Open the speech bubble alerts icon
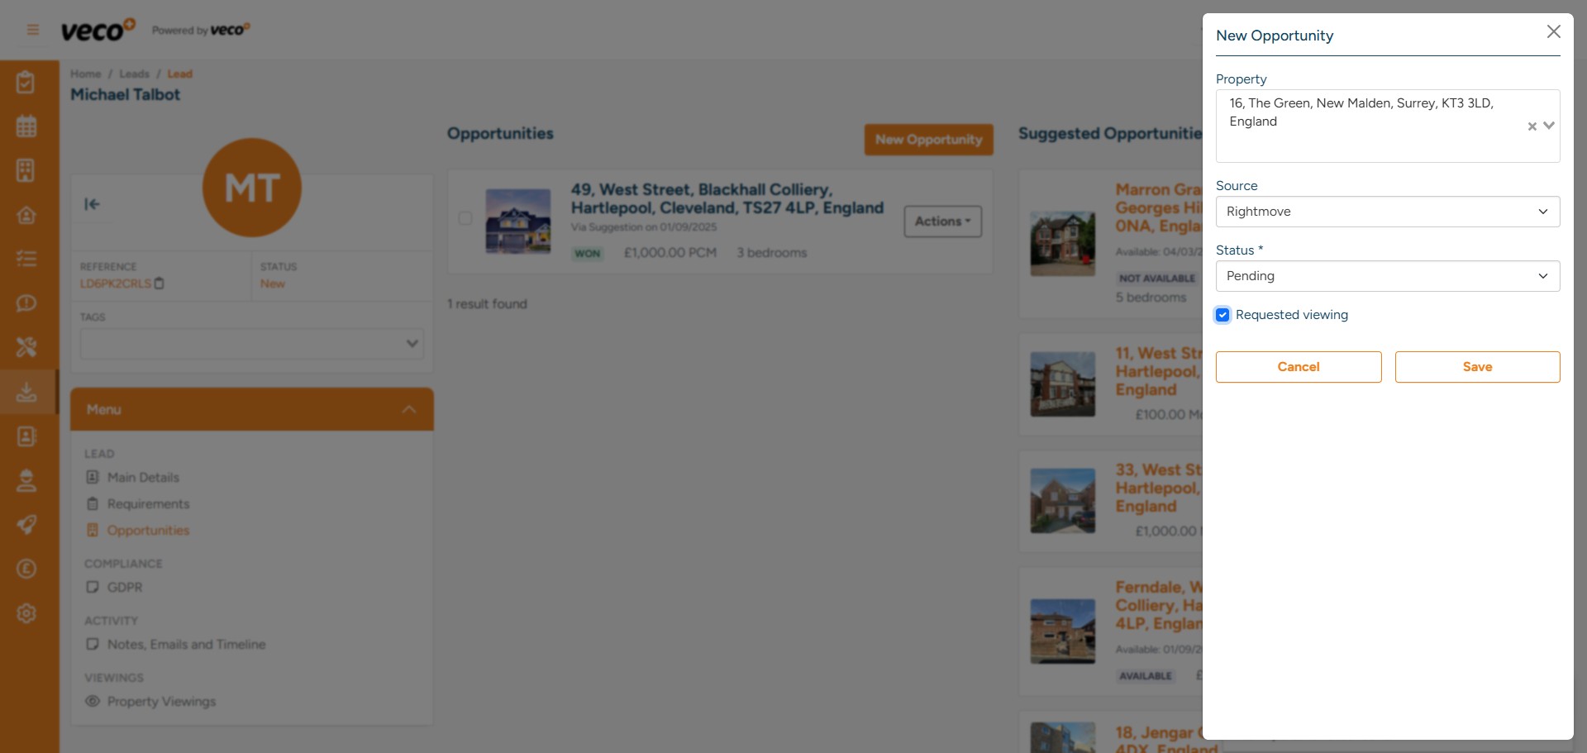Screen dimensions: 1587x753 click(x=27, y=303)
